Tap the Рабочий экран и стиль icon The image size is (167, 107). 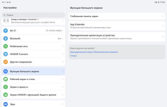click(x=6, y=79)
